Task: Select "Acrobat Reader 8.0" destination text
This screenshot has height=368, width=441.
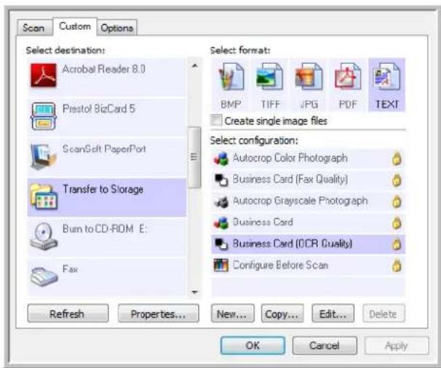Action: pyautogui.click(x=104, y=69)
